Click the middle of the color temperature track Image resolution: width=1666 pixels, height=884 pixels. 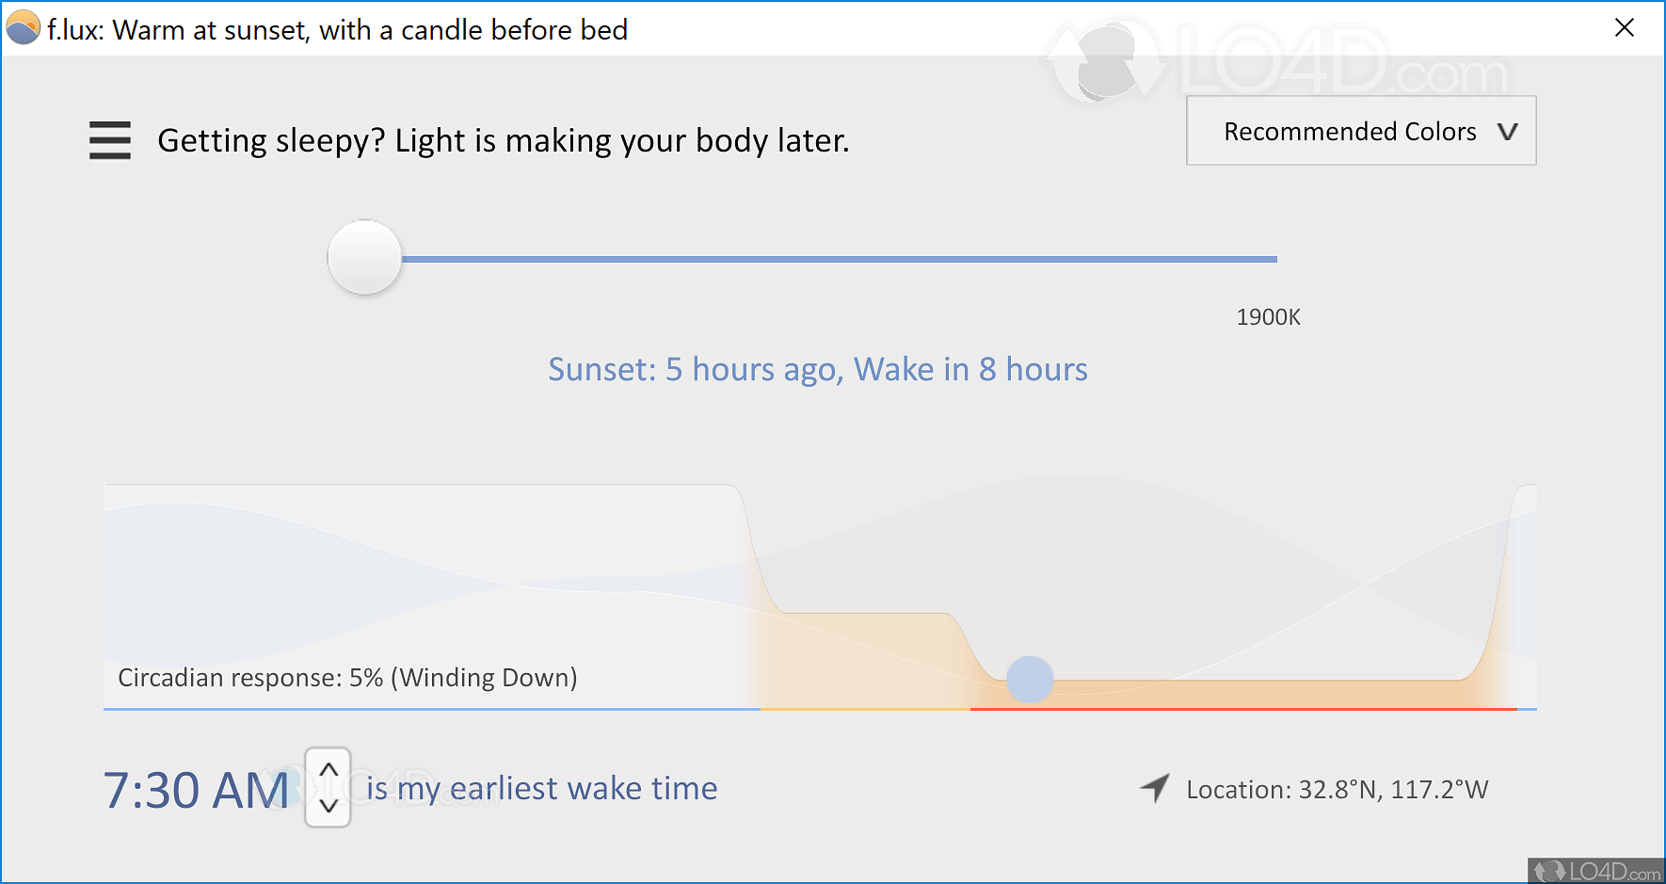pyautogui.click(x=838, y=259)
